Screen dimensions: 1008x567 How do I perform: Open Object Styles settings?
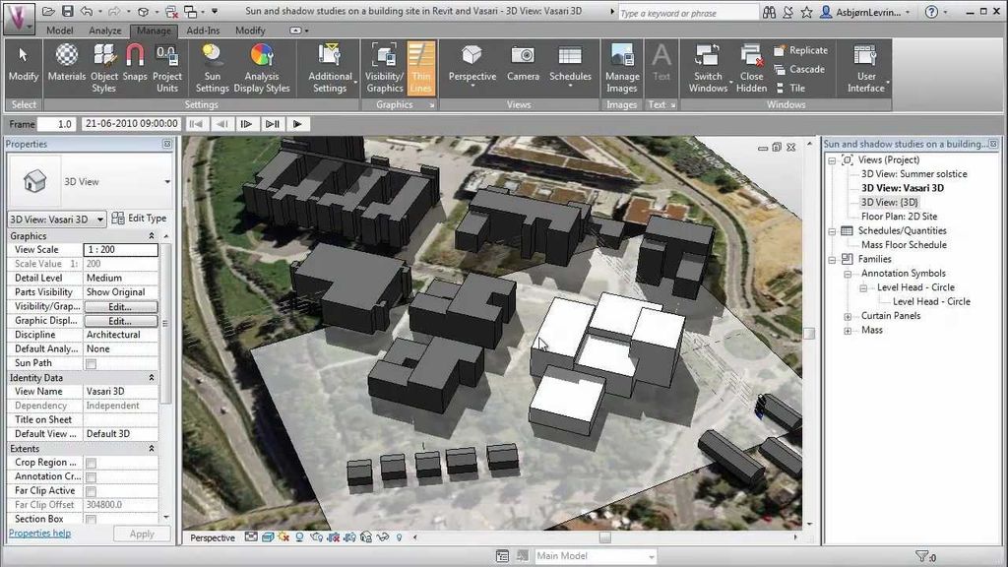(x=103, y=68)
